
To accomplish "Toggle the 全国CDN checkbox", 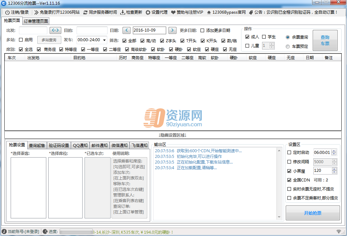I will pyautogui.click(x=289, y=180).
